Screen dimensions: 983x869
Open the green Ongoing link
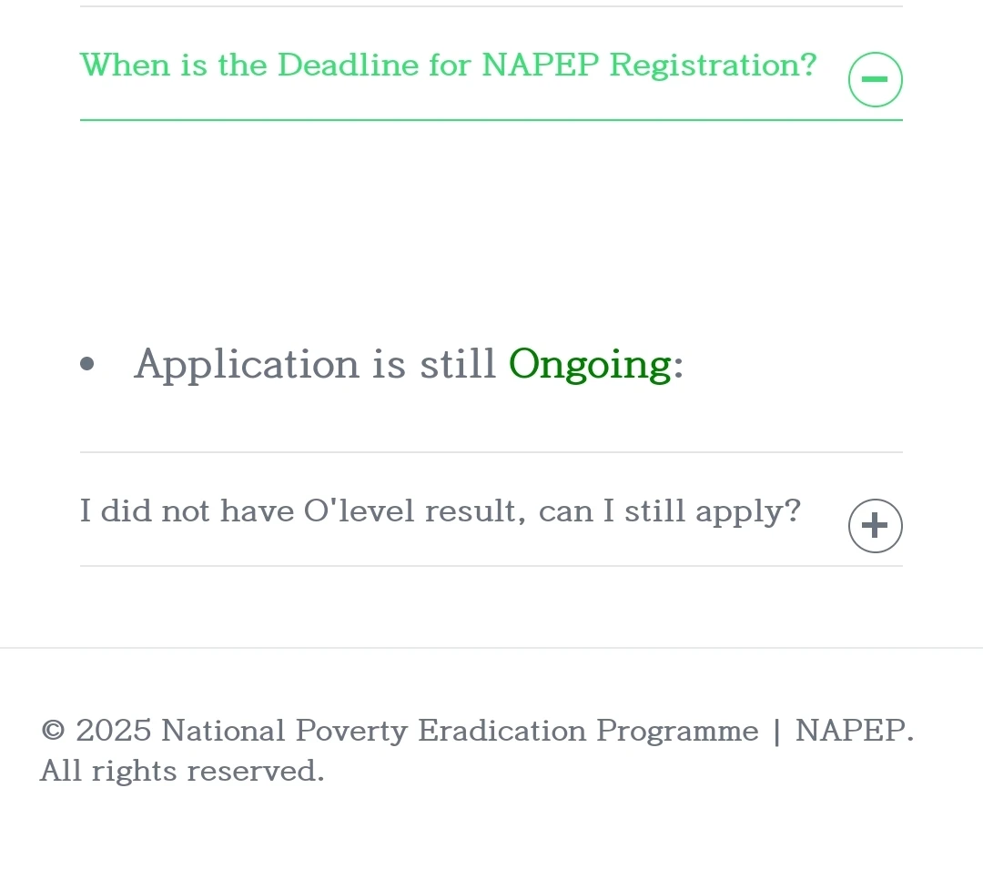589,365
